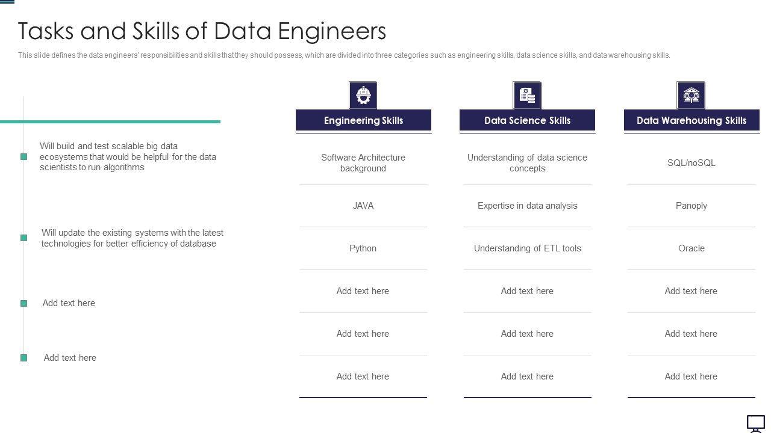771x433 pixels.
Task: Click the Panoply warehousing entry
Action: pos(691,206)
